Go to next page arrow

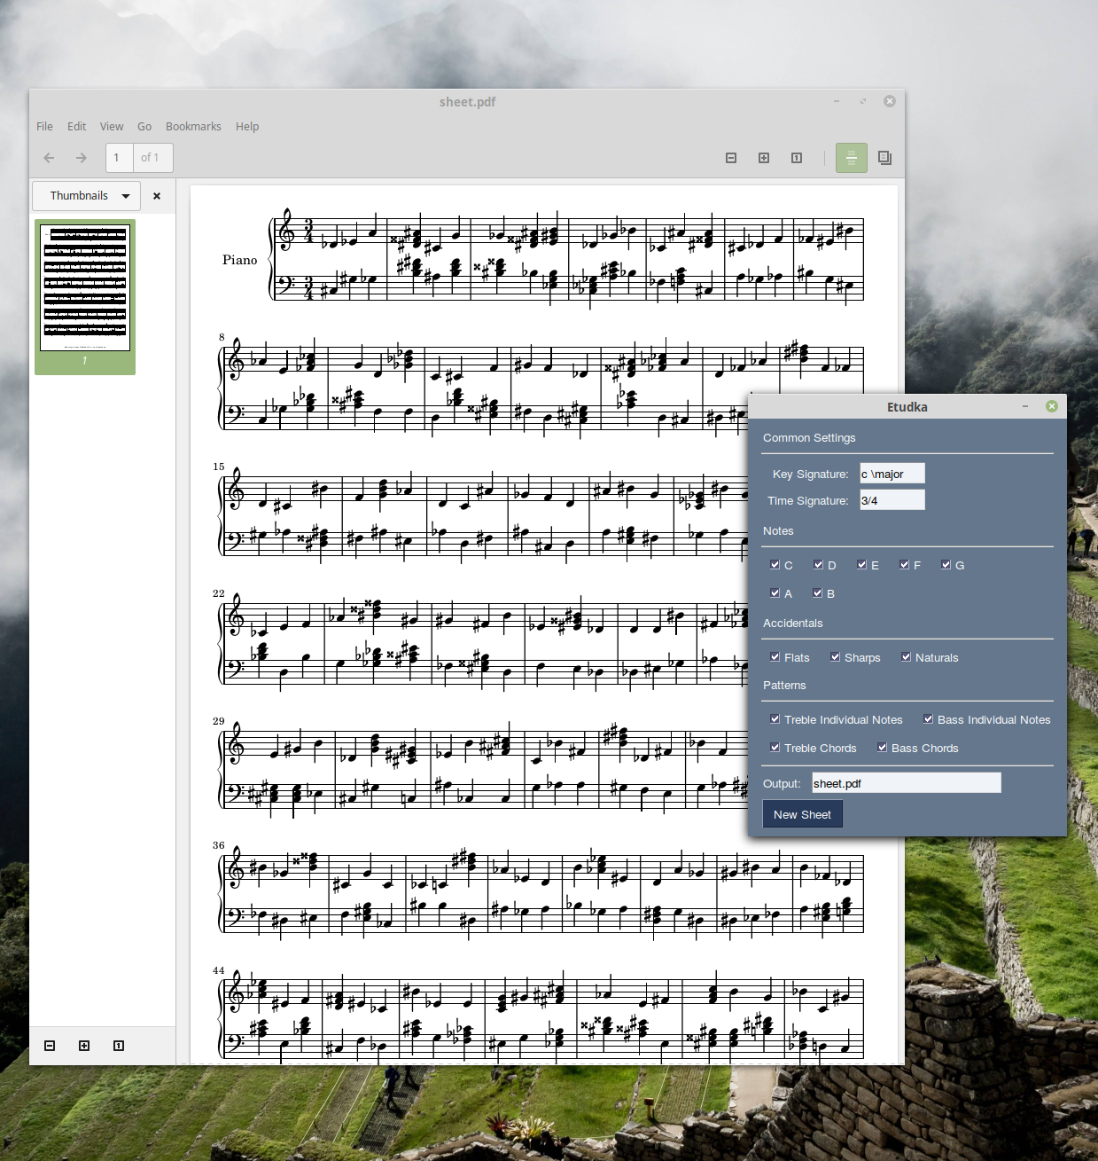(x=82, y=158)
